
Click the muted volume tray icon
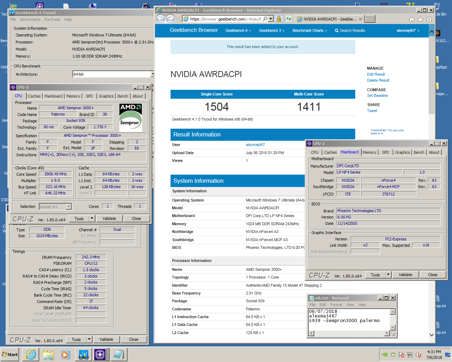tap(418, 355)
